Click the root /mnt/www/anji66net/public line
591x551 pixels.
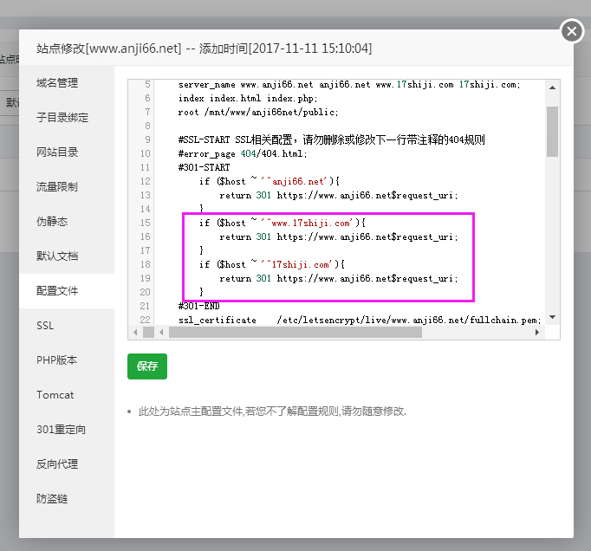pyautogui.click(x=258, y=113)
